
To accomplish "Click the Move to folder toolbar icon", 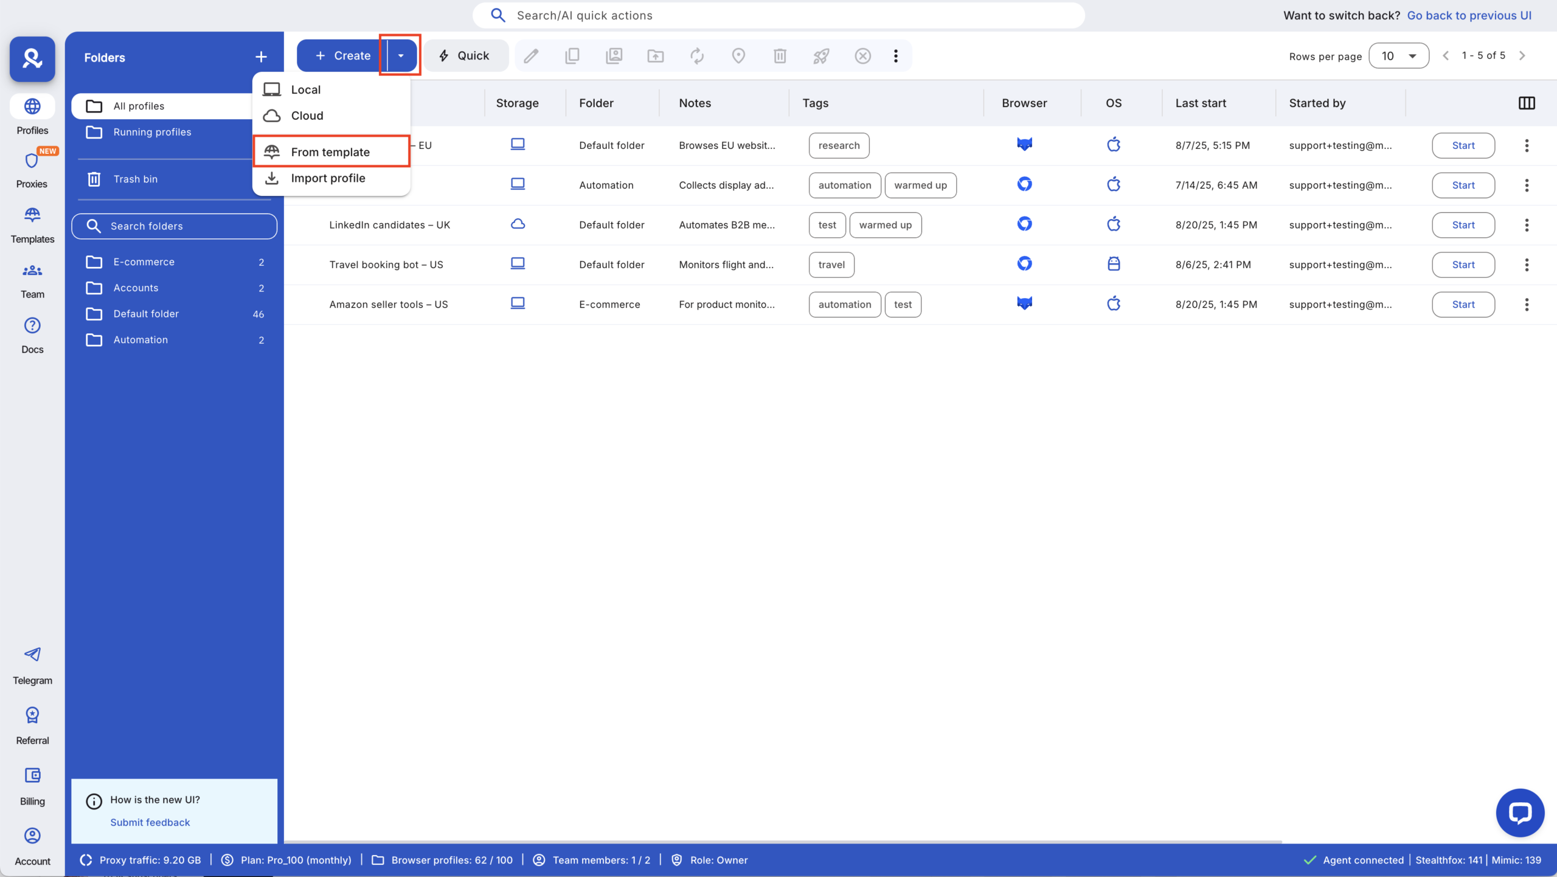I will [655, 55].
